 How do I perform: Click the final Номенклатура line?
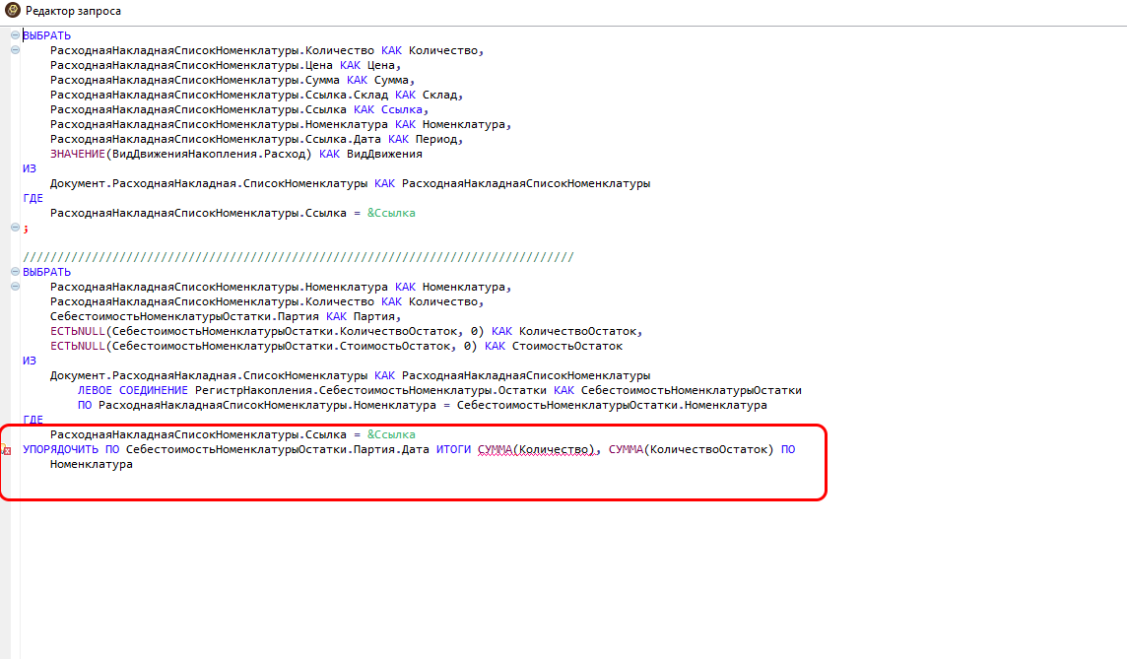pyautogui.click(x=92, y=464)
